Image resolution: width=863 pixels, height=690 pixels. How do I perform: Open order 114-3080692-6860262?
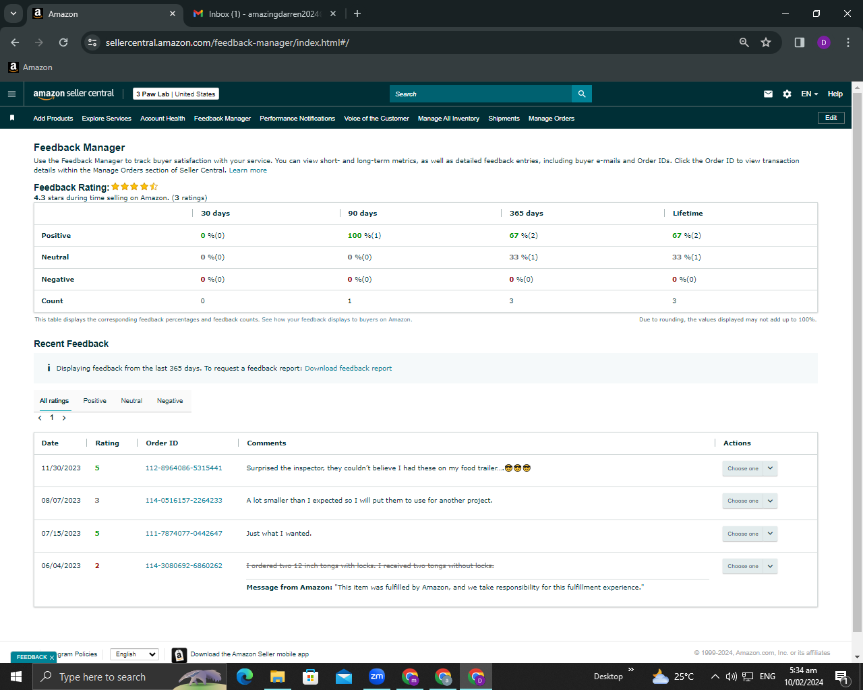click(183, 566)
